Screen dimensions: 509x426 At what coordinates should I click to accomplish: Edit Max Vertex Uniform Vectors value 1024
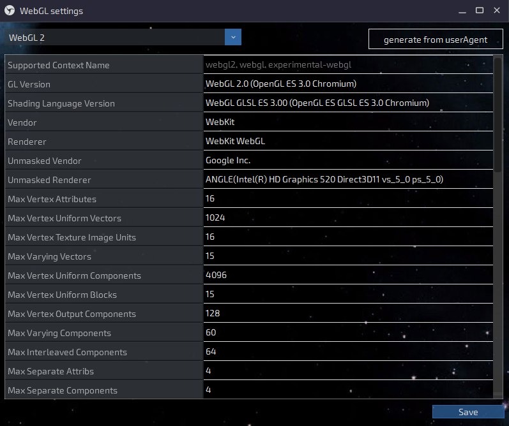(x=348, y=217)
